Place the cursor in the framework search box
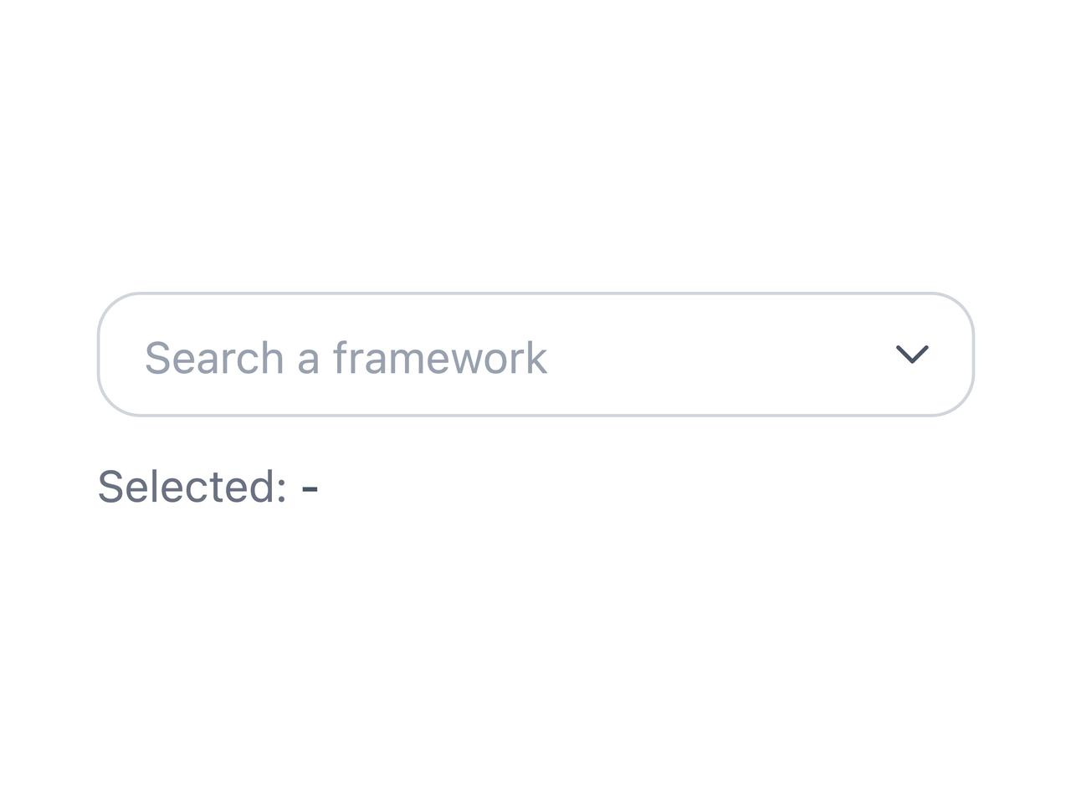This screenshot has width=1071, height=802. [535, 355]
